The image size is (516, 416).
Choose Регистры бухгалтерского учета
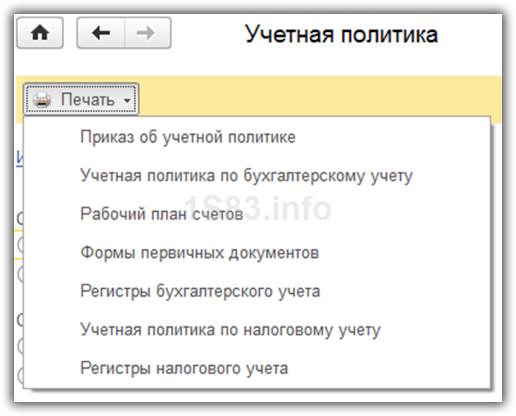(257, 291)
